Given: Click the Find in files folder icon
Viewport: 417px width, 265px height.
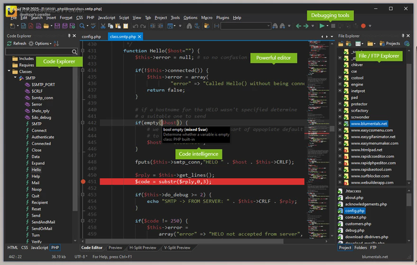Looking at the screenshot, I should pyautogui.click(x=206, y=26).
